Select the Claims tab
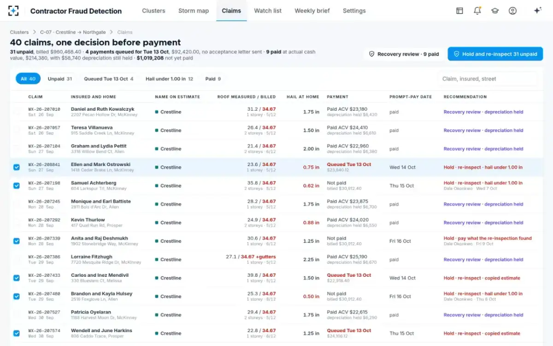 click(x=231, y=11)
